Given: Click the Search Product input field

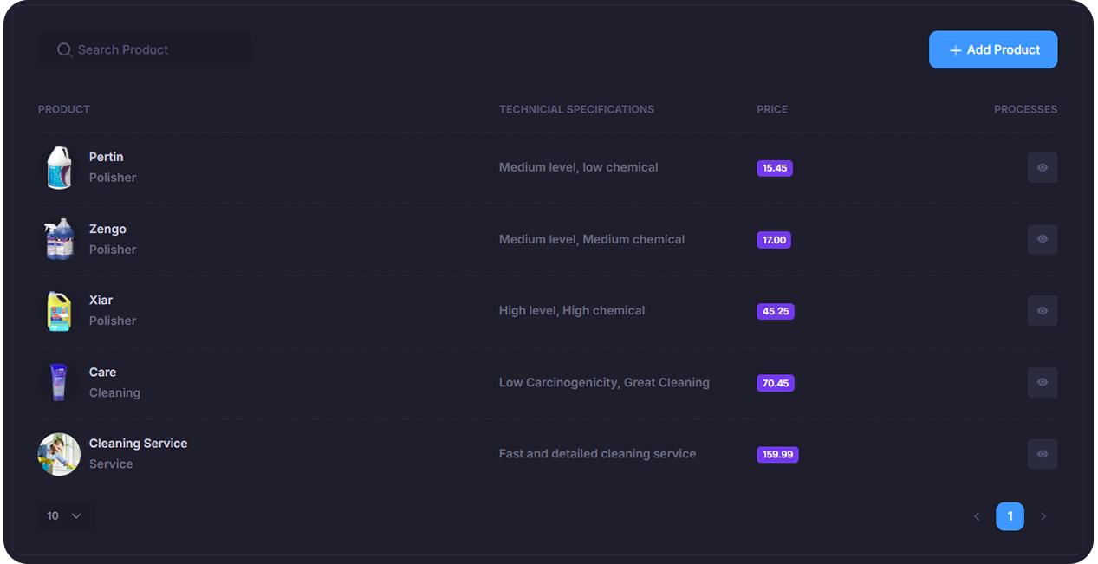Looking at the screenshot, I should [x=156, y=50].
